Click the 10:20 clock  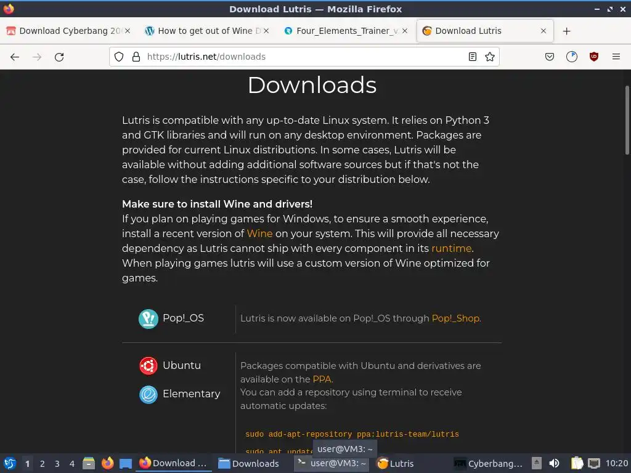tap(616, 463)
